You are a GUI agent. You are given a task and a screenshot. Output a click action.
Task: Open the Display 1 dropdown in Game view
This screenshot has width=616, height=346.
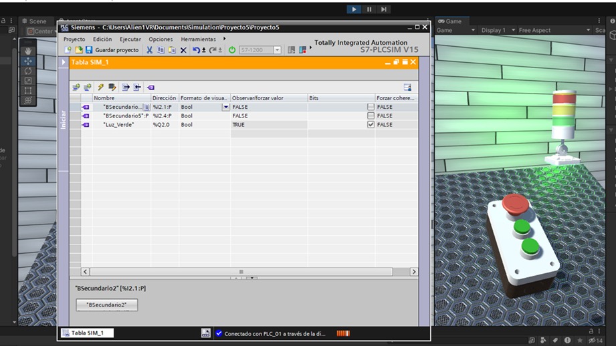pyautogui.click(x=498, y=30)
